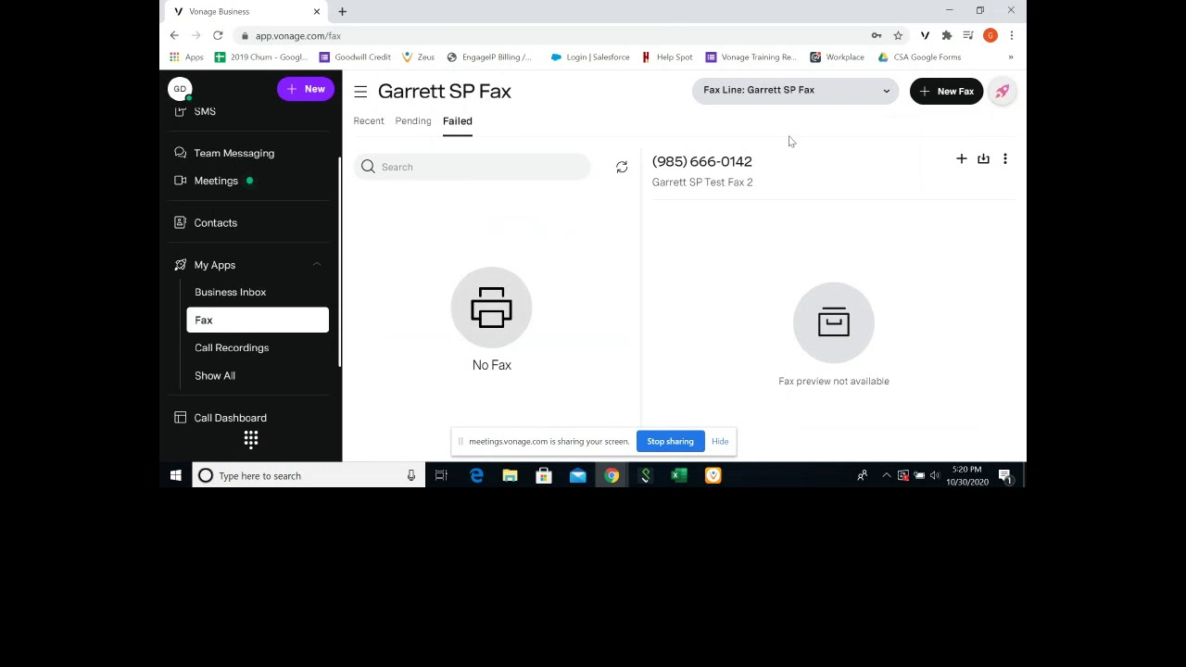
Task: Open the dialpad grid icon
Action: click(x=251, y=439)
